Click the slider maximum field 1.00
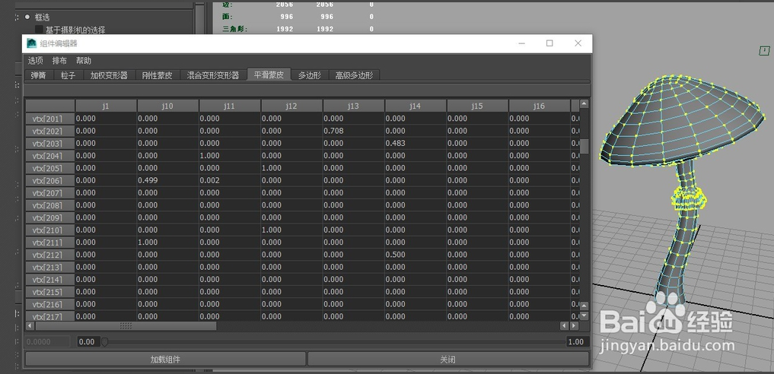This screenshot has height=374, width=774. pyautogui.click(x=577, y=341)
